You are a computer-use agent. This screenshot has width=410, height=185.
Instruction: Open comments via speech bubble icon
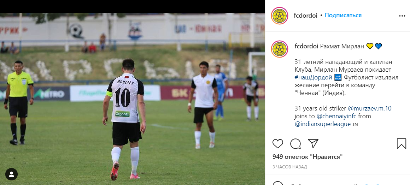click(295, 144)
